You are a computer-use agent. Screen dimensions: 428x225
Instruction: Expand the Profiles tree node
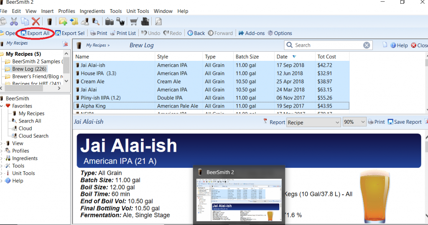tap(2, 151)
